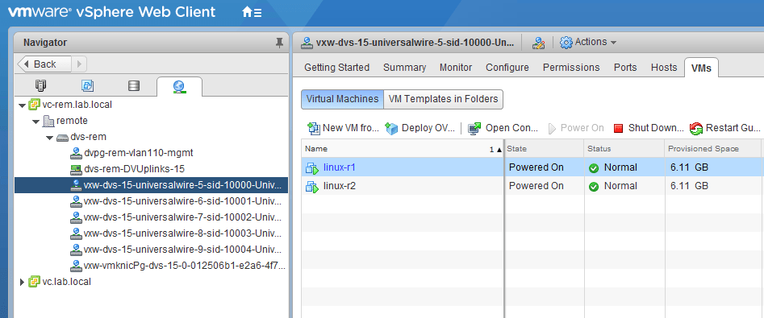Show the Virtual Machines list
This screenshot has width=764, height=318.
coord(342,99)
